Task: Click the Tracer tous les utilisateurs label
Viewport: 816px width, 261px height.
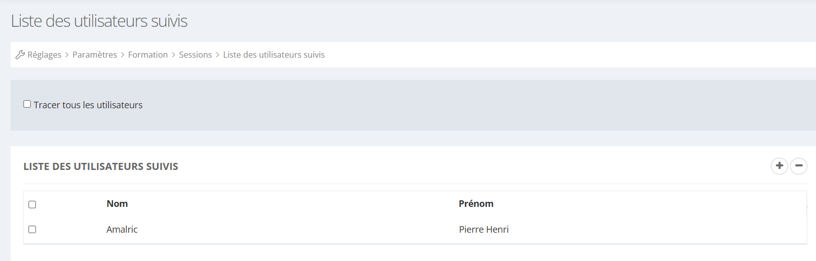Action: click(x=88, y=105)
